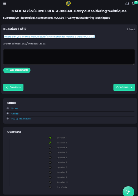Screen dimensions: 138x196
Task: Click the Status panel heading
Action: (12, 103)
